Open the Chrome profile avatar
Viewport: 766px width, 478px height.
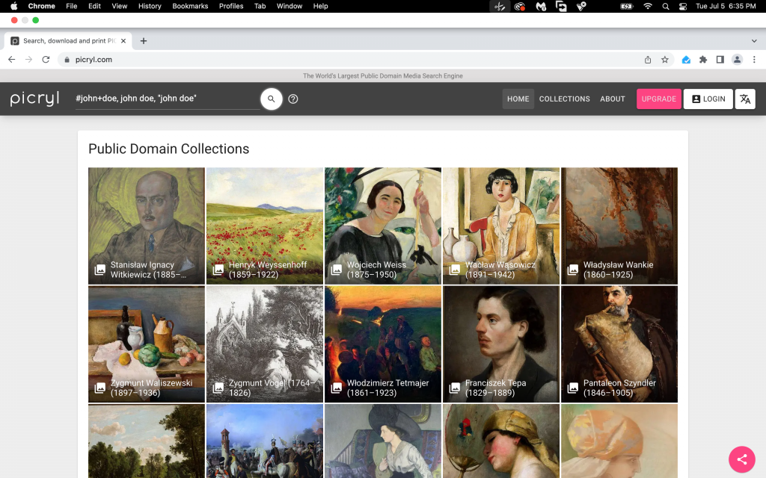click(x=737, y=60)
